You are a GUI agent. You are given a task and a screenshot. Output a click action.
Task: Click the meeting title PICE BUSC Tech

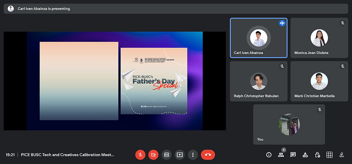click(x=68, y=155)
